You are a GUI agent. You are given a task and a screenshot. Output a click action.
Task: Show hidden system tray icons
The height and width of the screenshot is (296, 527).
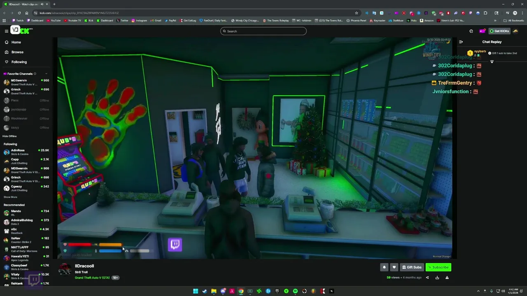coord(478,291)
